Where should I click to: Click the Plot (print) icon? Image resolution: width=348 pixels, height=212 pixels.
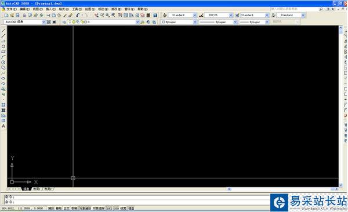pos(24,15)
